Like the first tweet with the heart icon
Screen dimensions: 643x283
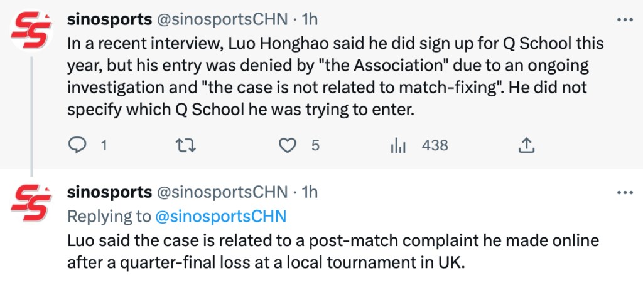pyautogui.click(x=287, y=145)
